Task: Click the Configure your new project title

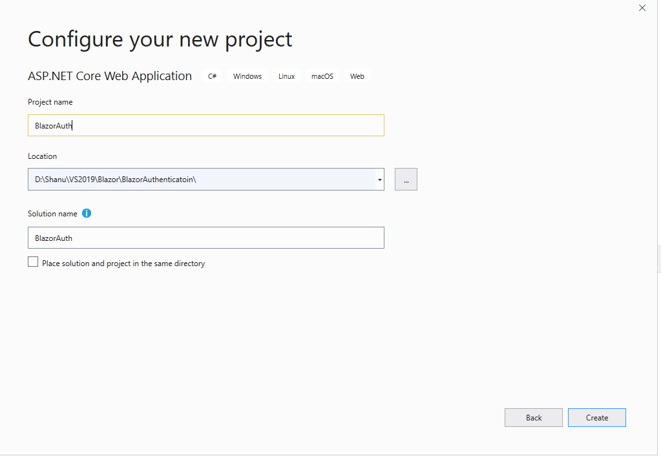Action: click(x=160, y=39)
